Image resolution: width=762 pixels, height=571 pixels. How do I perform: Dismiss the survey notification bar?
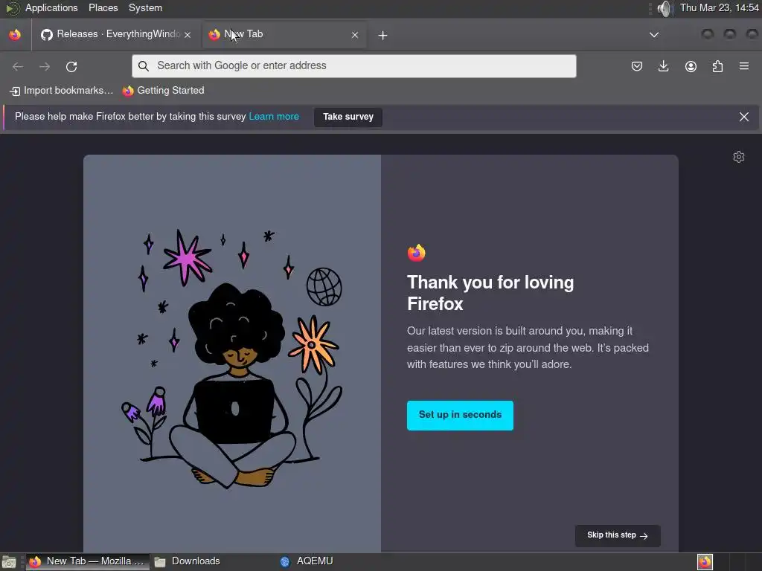click(744, 117)
